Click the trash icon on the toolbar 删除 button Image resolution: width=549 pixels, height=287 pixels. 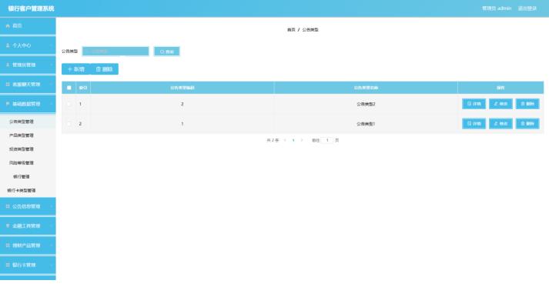(x=99, y=69)
